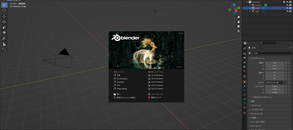The image size is (293, 130).
Task: Open the Material properties tab
Action: click(x=244, y=108)
